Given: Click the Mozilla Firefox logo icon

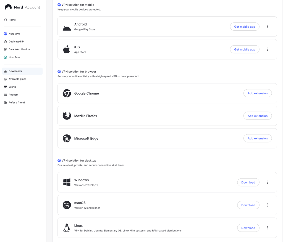Looking at the screenshot, I should point(67,116).
